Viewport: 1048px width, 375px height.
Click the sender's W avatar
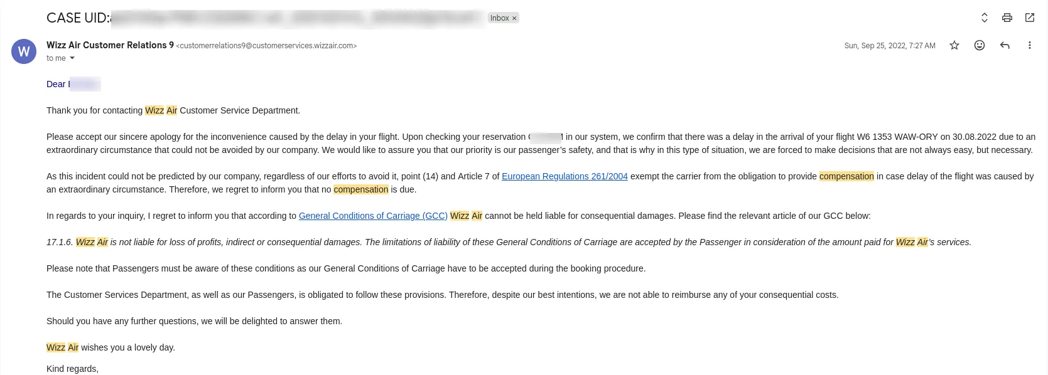point(24,51)
